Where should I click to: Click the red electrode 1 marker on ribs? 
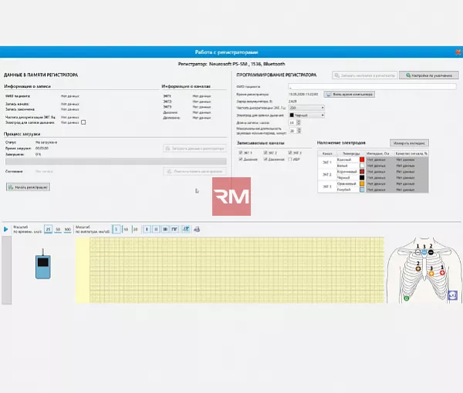coord(442,273)
